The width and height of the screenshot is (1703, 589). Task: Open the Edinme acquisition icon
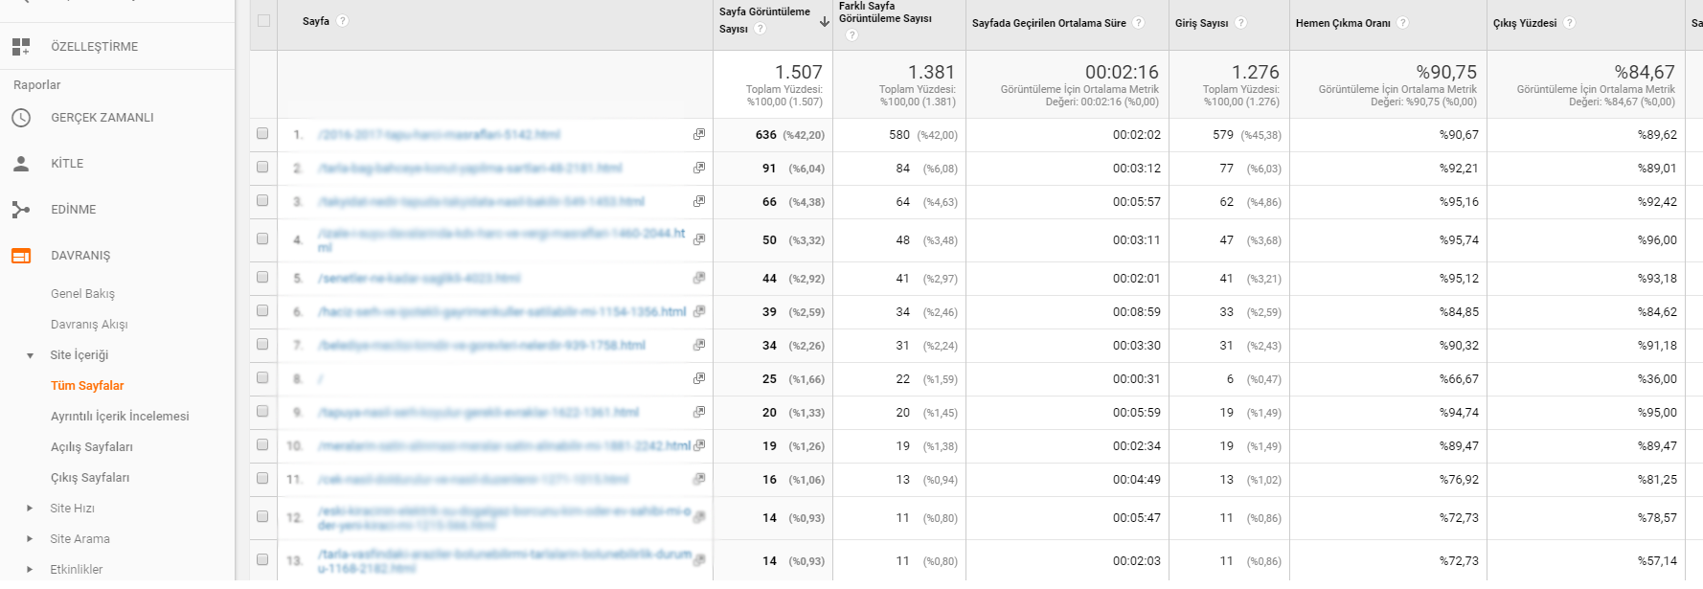(21, 210)
